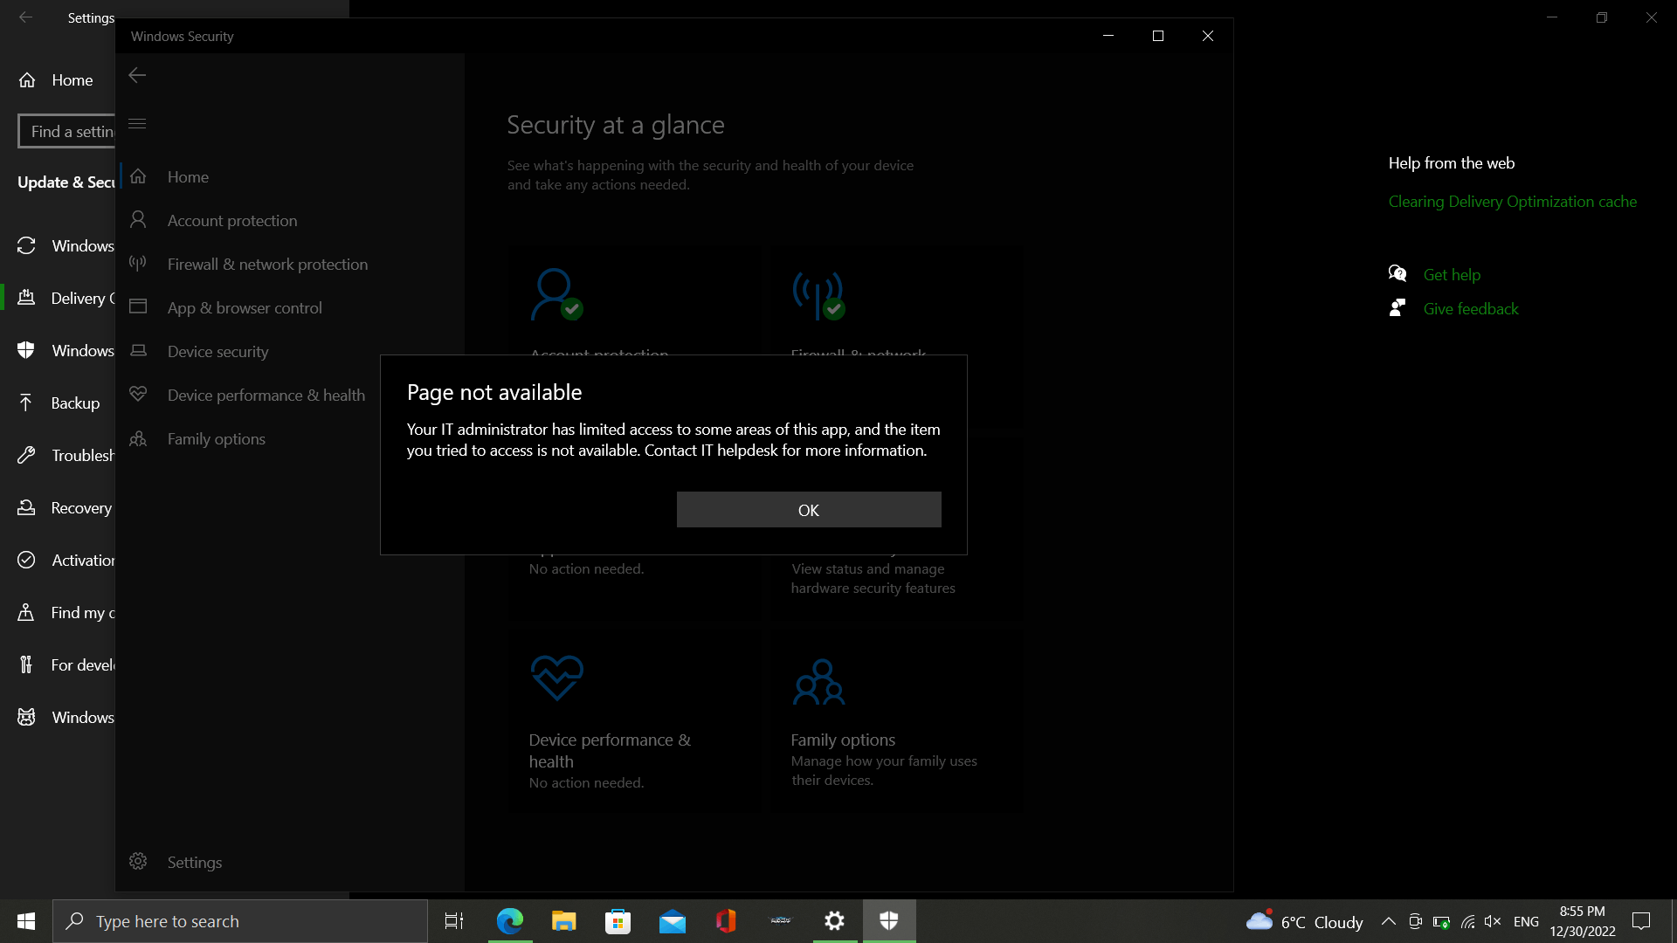Open Delivery Optimization in Settings sidebar
The image size is (1677, 943).
[x=58, y=298]
